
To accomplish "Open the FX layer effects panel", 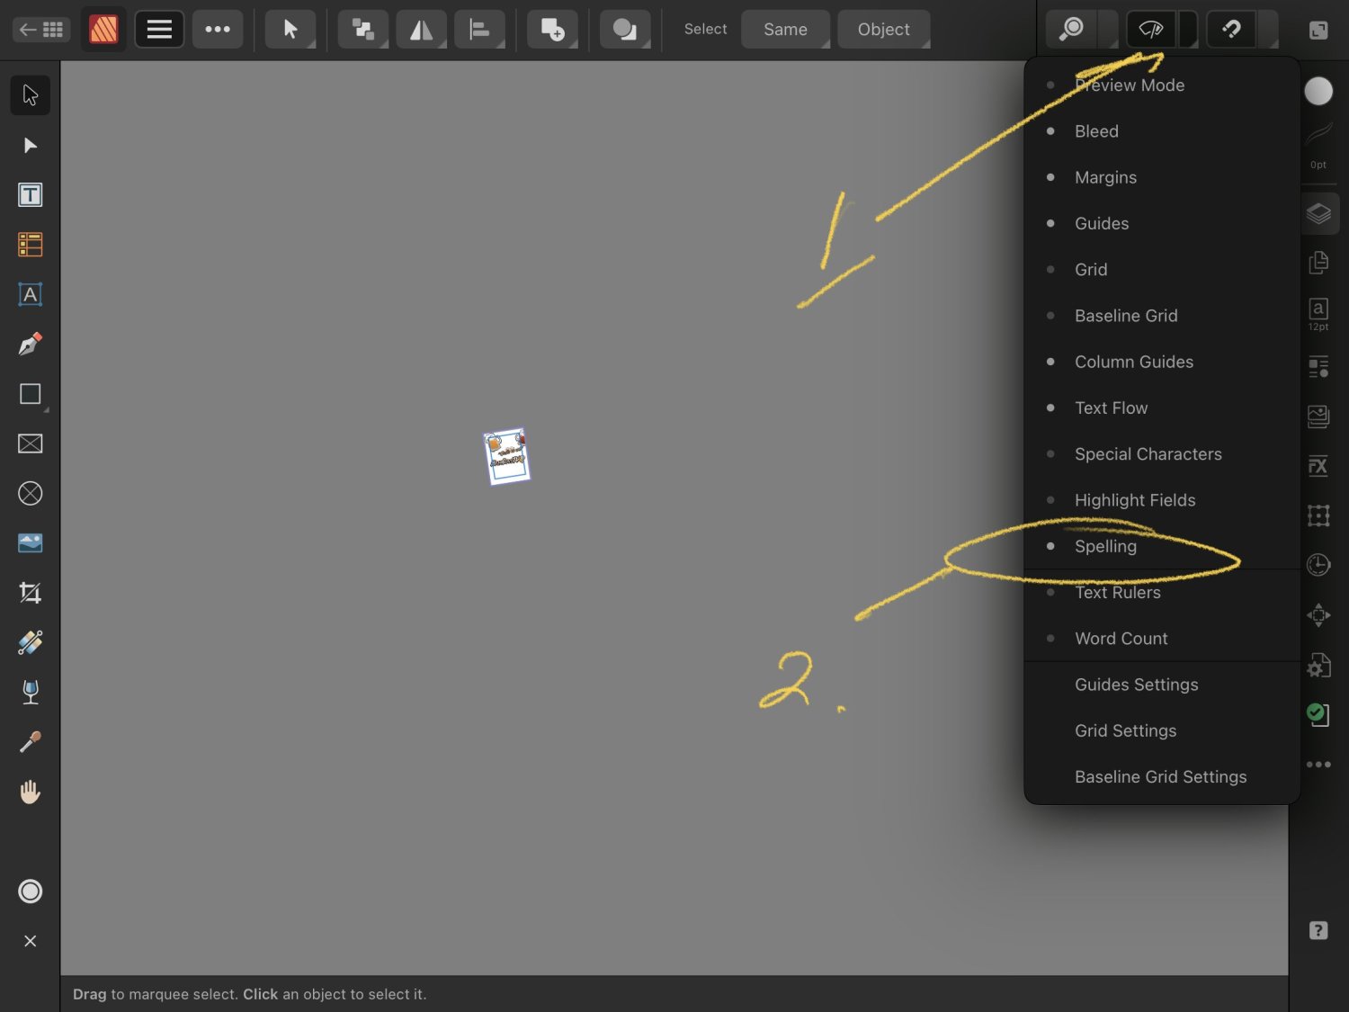I will coord(1318,466).
